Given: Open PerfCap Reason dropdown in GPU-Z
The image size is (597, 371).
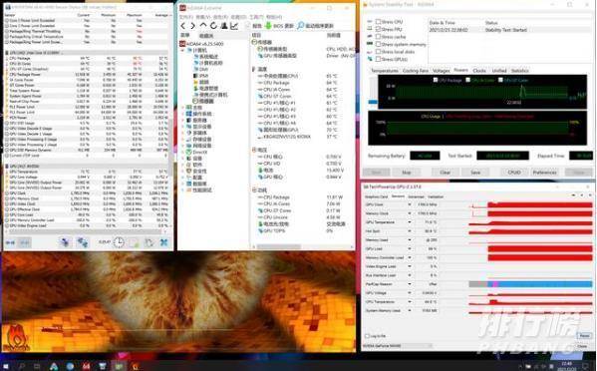Looking at the screenshot, I should tap(410, 284).
